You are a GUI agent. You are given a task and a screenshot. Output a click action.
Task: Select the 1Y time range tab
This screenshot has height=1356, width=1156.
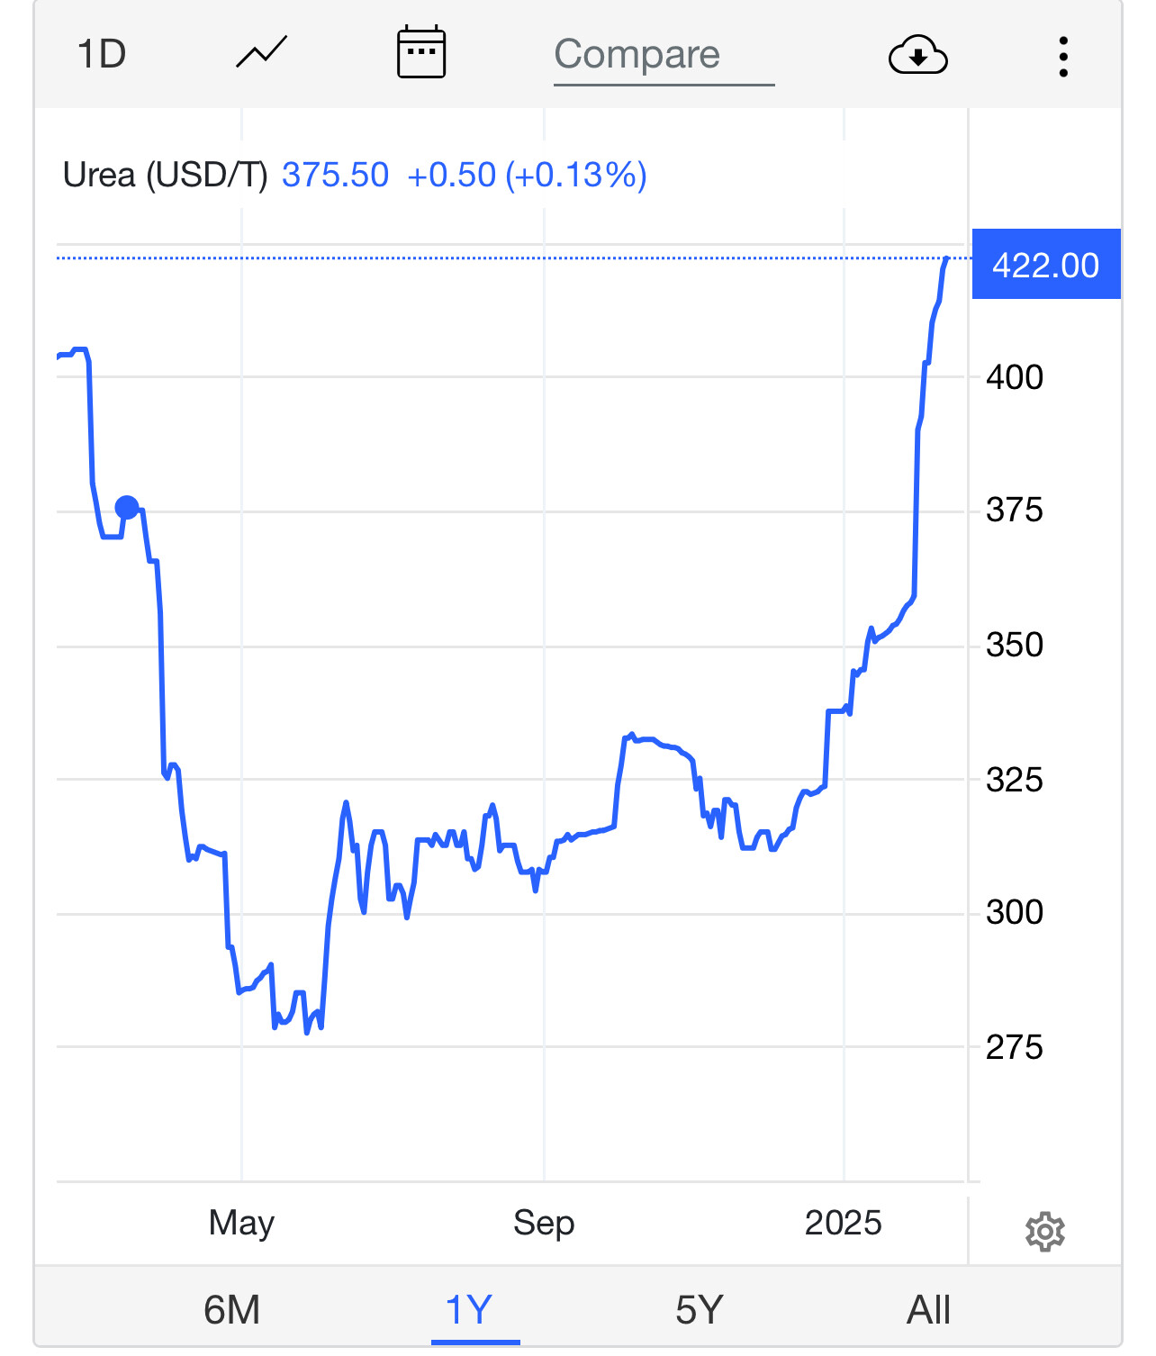pyautogui.click(x=469, y=1309)
